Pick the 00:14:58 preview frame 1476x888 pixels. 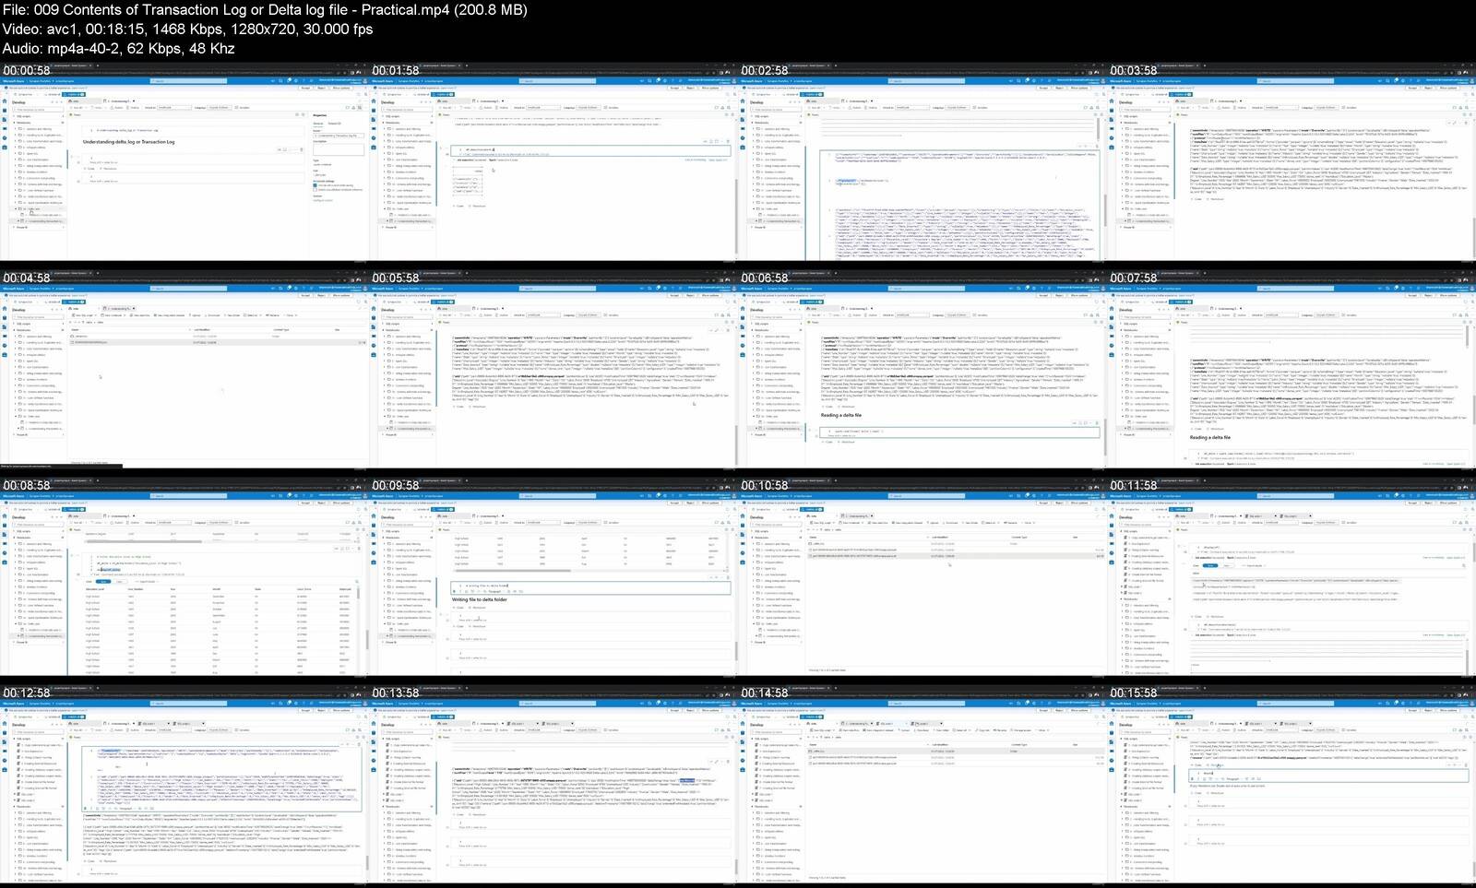click(x=922, y=785)
